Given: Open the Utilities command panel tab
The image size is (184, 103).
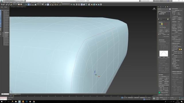Looking at the screenshot, I should pos(170,7).
